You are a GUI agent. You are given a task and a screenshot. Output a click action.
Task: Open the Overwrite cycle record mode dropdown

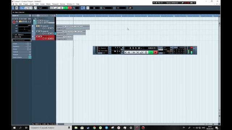103,51
